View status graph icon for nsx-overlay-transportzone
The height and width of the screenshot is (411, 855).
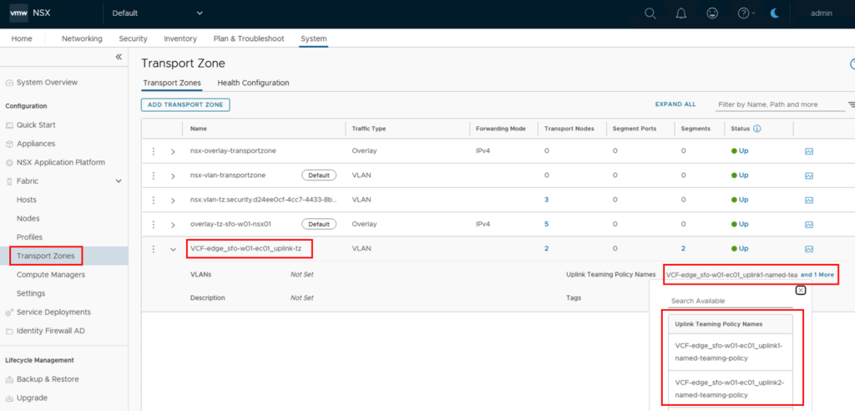[809, 151]
